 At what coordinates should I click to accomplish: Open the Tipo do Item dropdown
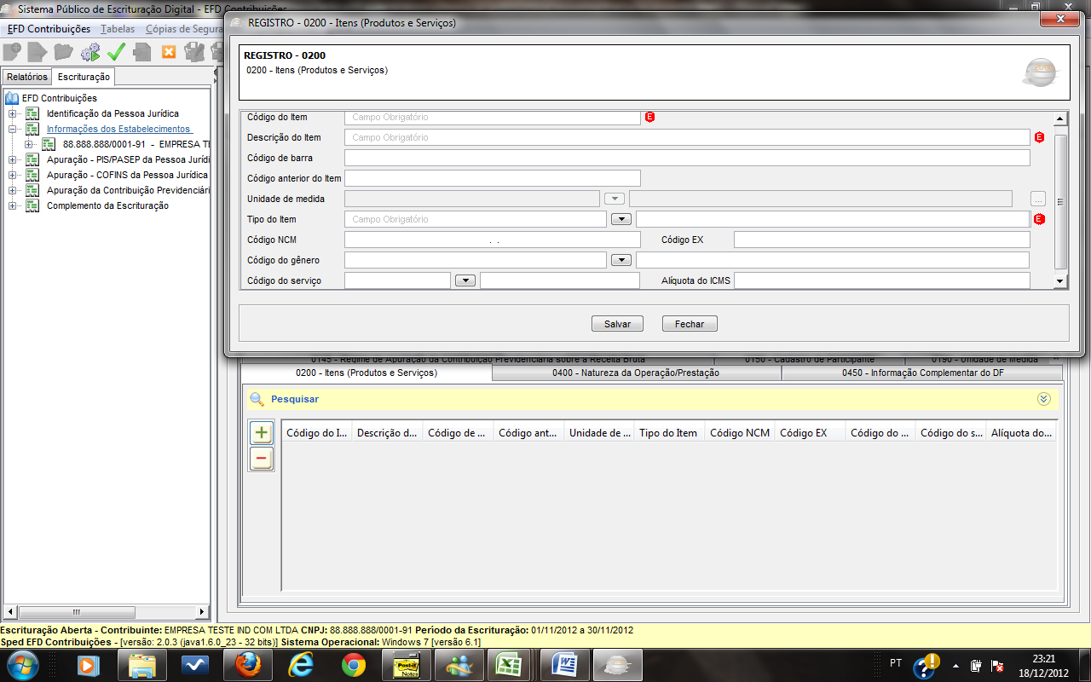click(x=621, y=219)
